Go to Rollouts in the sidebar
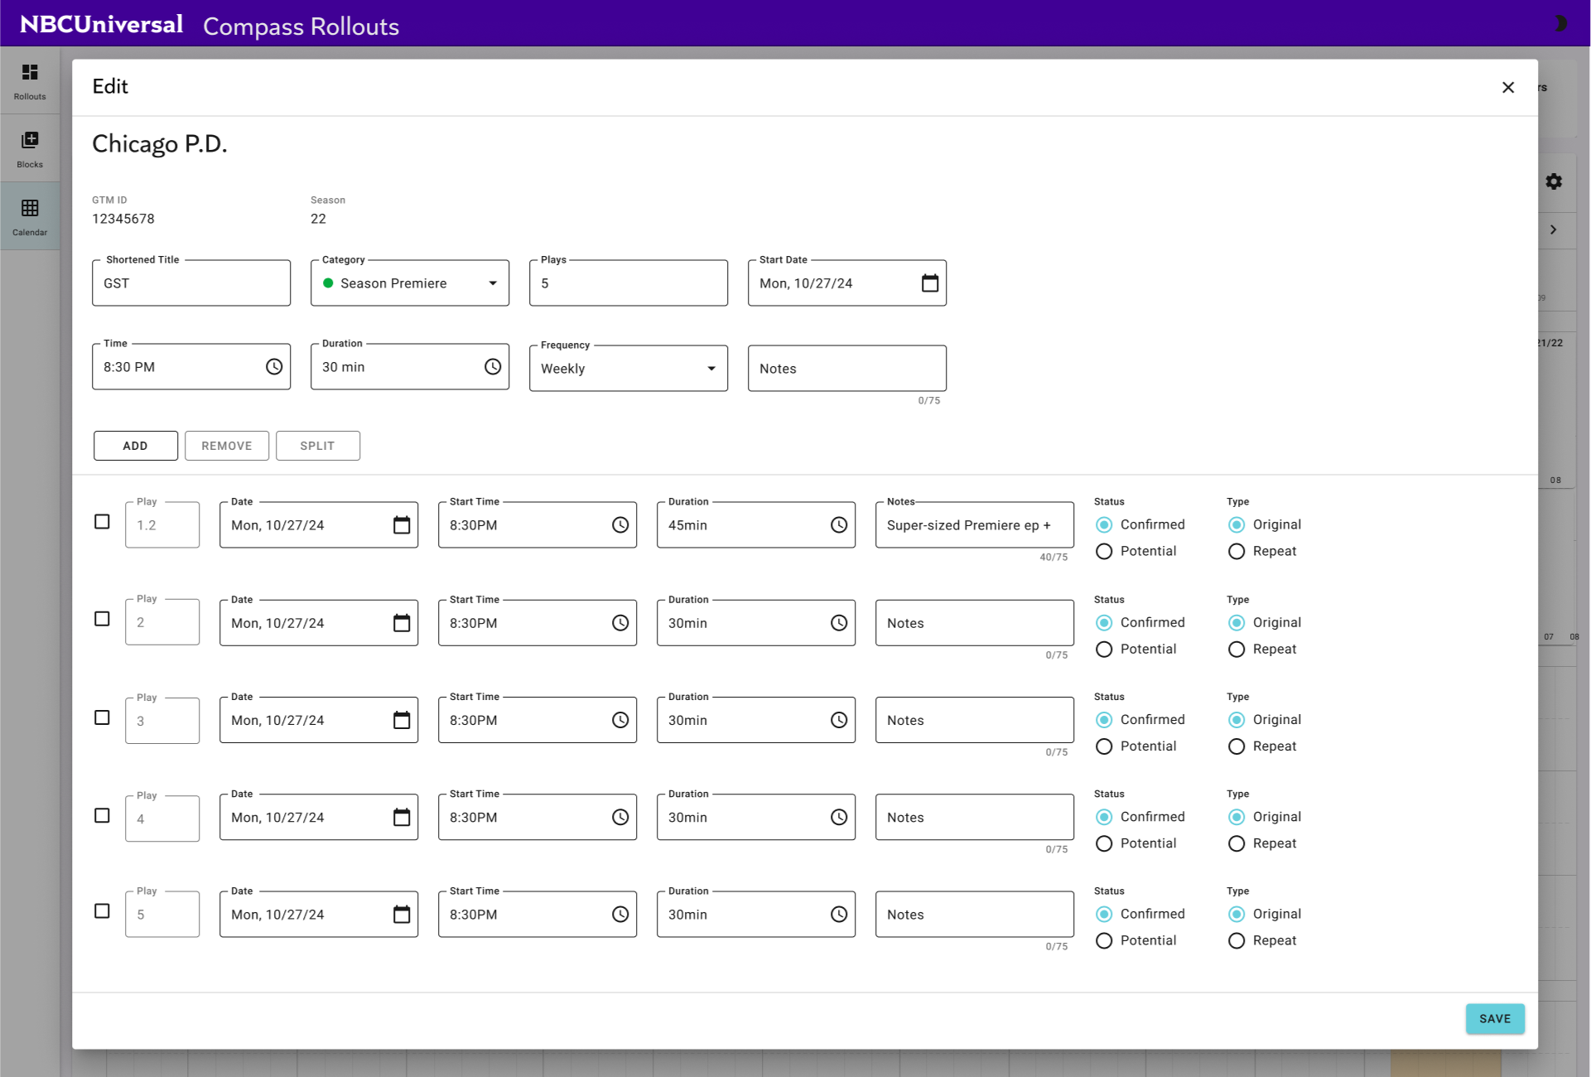Screen dimensions: 1591x1077 30,81
